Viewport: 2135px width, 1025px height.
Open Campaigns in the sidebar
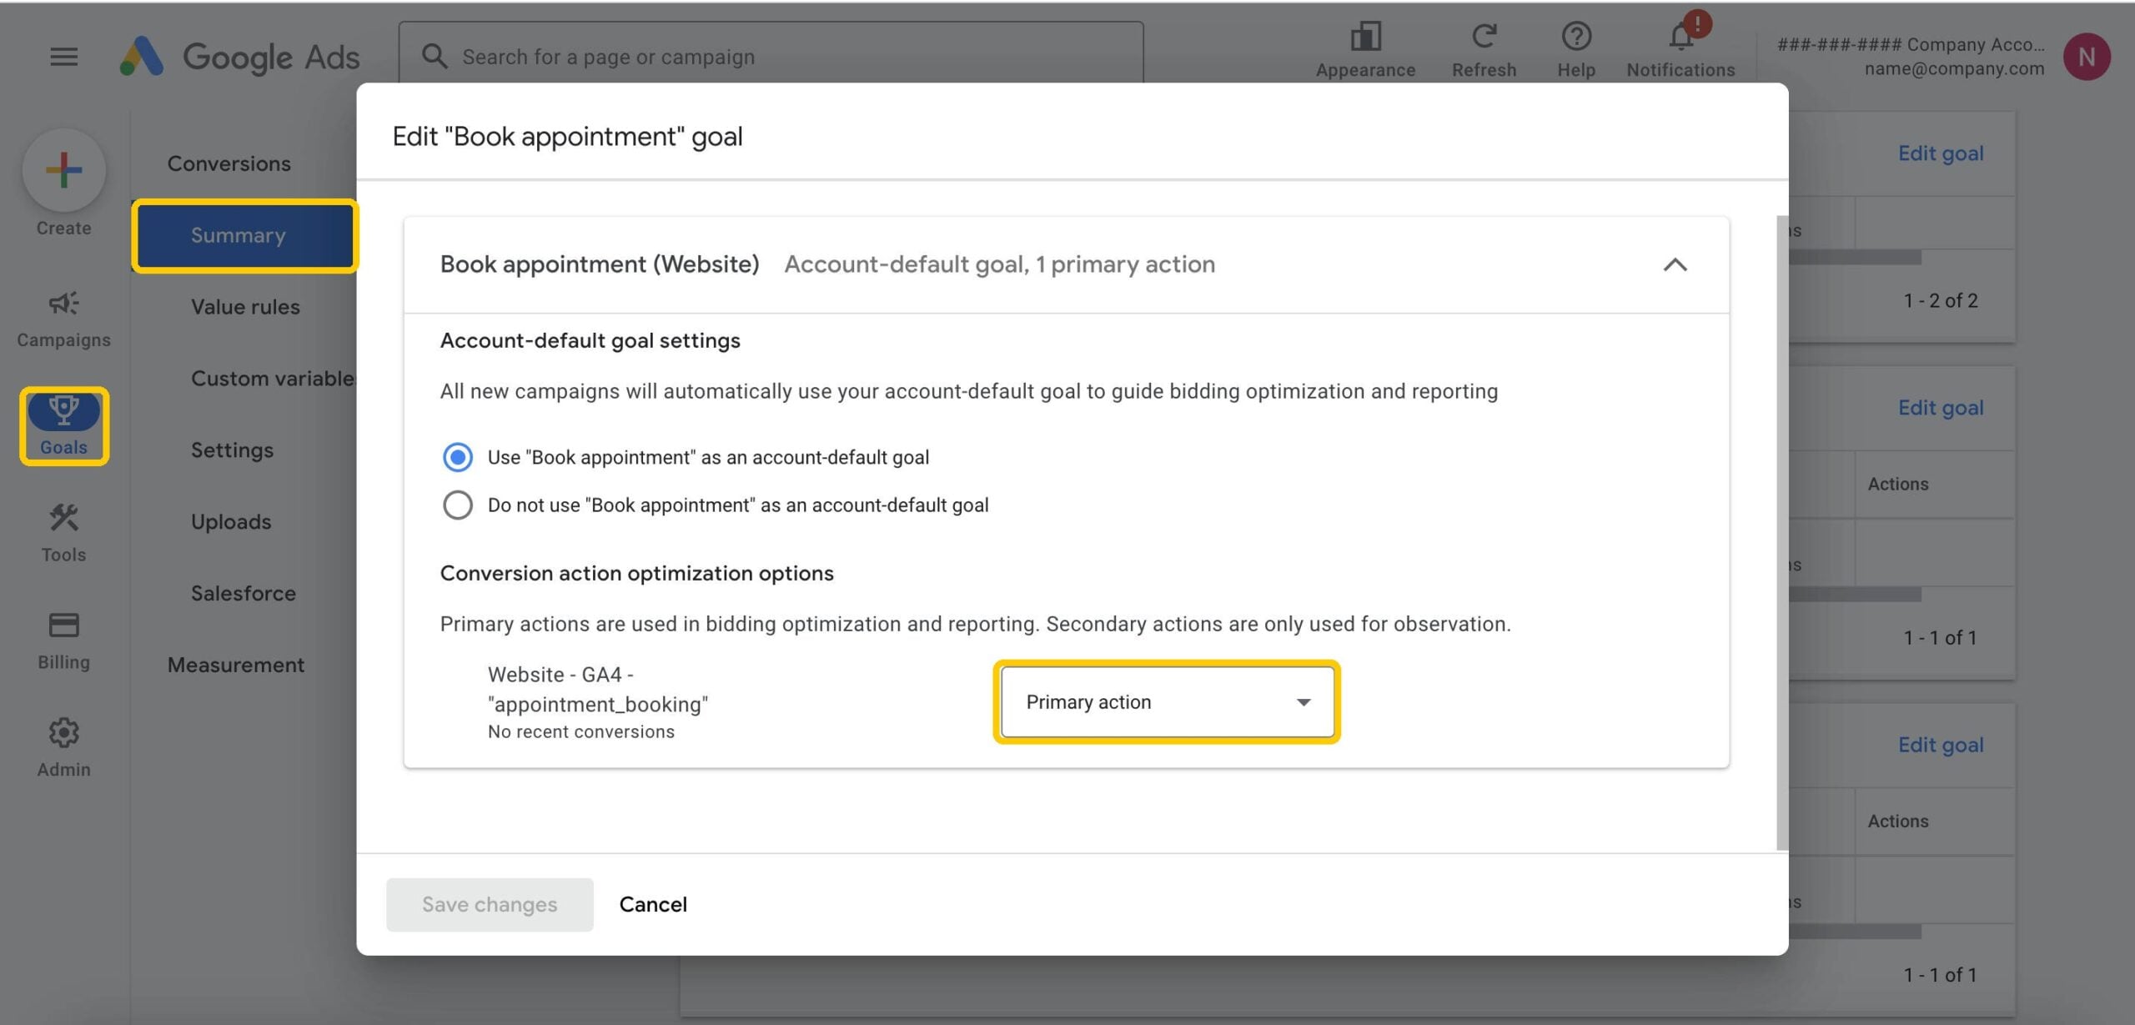63,319
